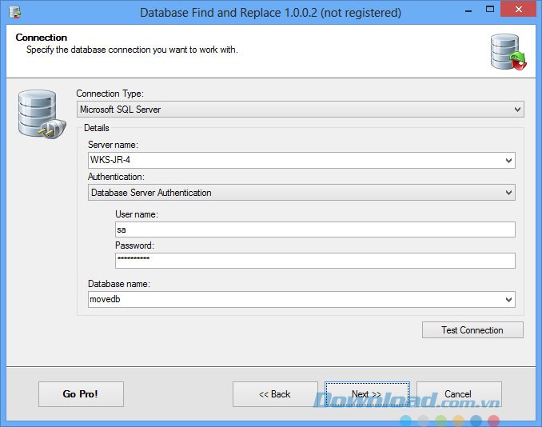Screen dimensions: 542x427
Task: Click the app icon in the title bar
Action: (14, 12)
